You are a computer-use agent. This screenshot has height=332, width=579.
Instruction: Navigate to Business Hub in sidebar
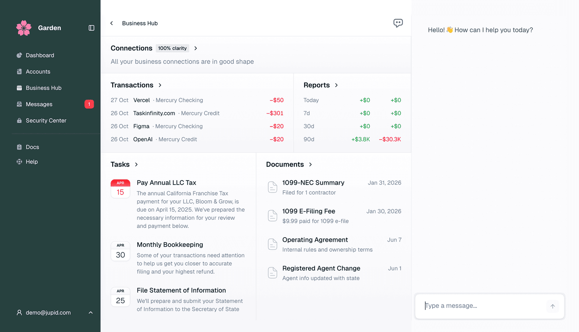pos(43,88)
